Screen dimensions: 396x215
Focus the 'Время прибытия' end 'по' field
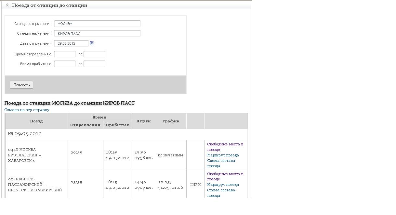[x=94, y=64]
